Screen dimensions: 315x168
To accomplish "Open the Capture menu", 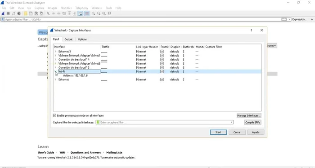I will click(x=40, y=8).
